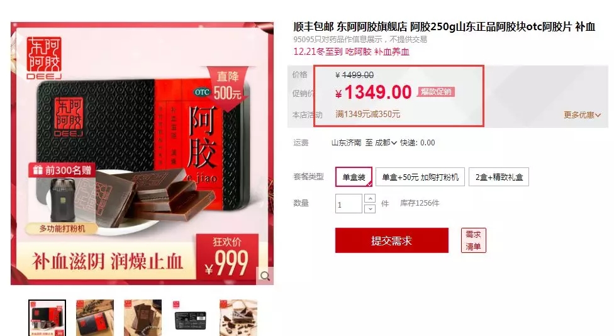Screen dimensions: 614x336
Task: Decrease quantity with the down stepper arrow
Action: pyautogui.click(x=370, y=209)
